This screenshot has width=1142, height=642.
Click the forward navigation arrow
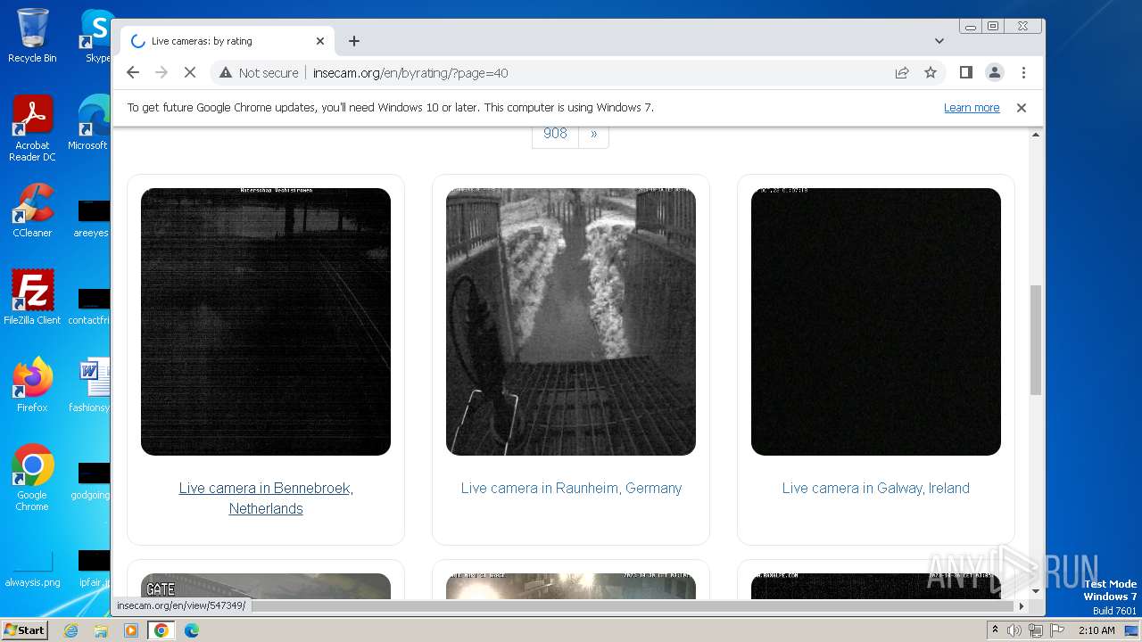click(161, 72)
